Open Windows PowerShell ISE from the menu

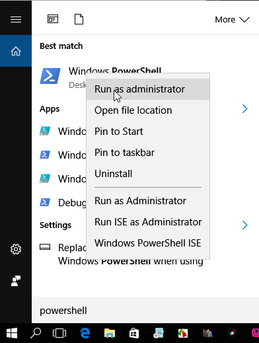[x=148, y=243]
